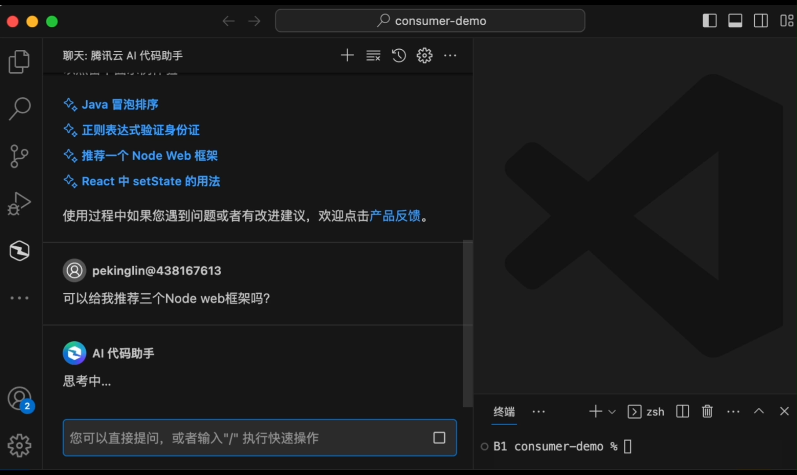Open Manage gear in activity bar

coord(19,446)
